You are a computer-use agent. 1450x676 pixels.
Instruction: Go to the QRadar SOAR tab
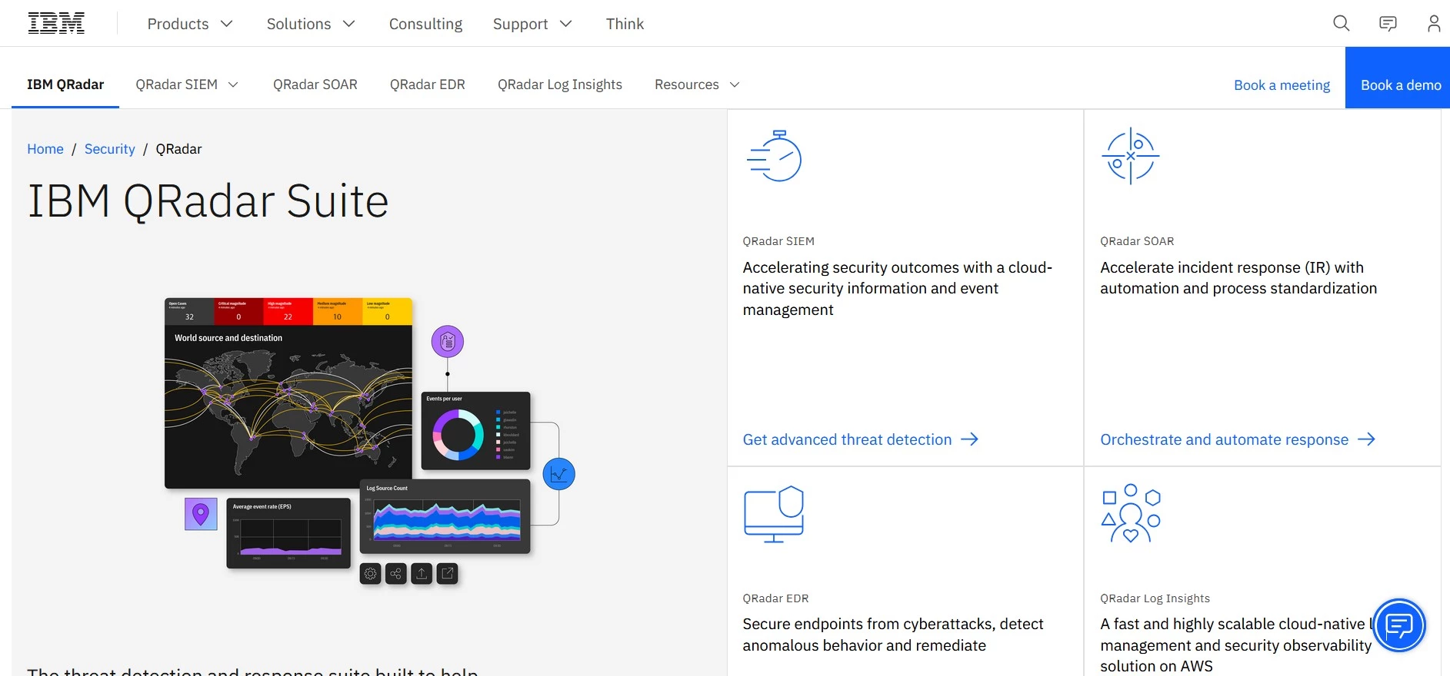click(315, 84)
